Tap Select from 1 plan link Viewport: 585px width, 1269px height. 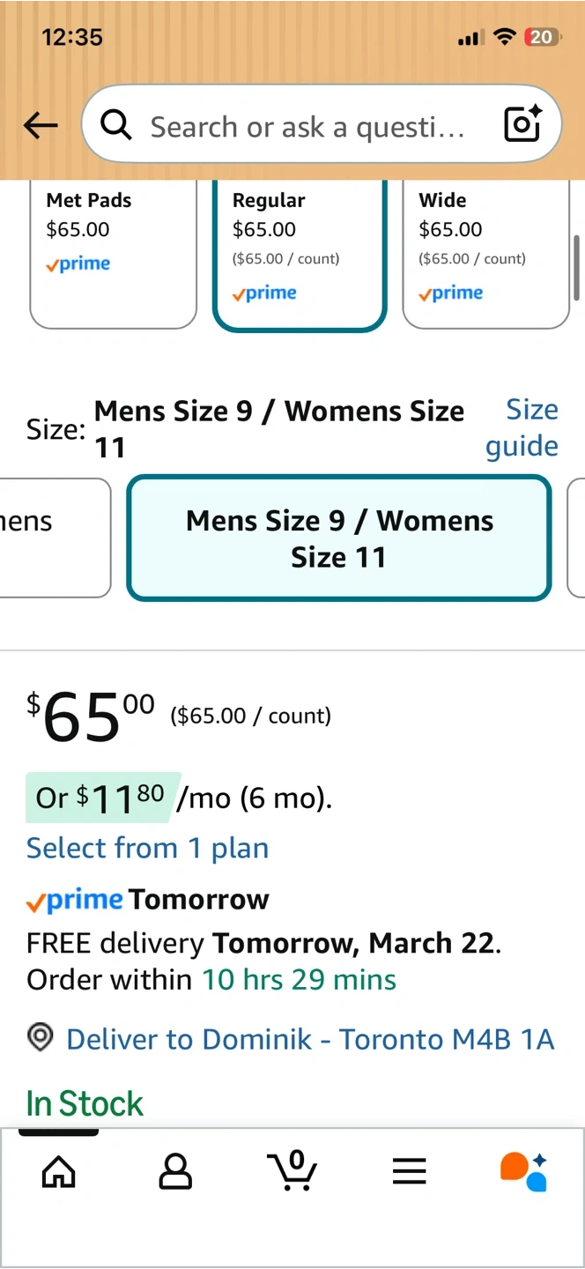pos(147,848)
